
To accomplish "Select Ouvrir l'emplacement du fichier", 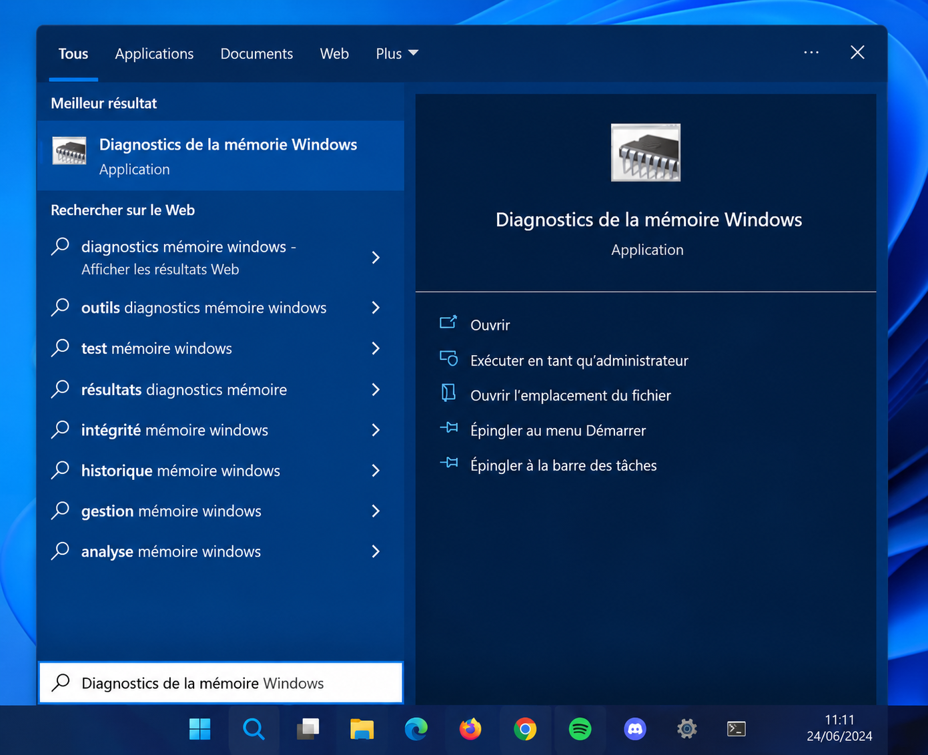I will (x=570, y=395).
